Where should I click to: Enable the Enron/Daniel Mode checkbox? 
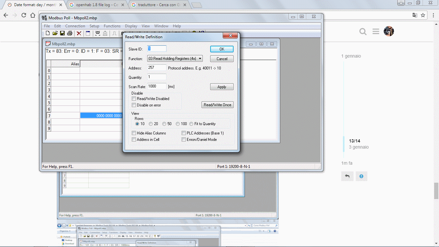[184, 140]
